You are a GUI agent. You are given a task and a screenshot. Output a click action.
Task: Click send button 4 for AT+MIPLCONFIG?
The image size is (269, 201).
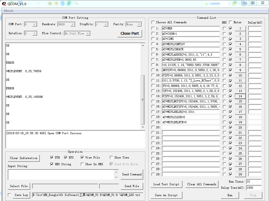[x=240, y=44]
